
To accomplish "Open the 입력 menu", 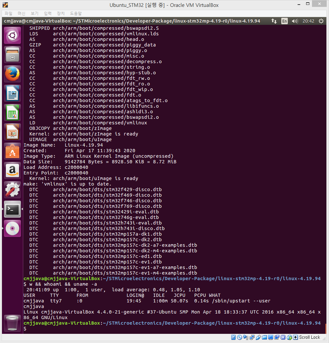I will (48, 13).
